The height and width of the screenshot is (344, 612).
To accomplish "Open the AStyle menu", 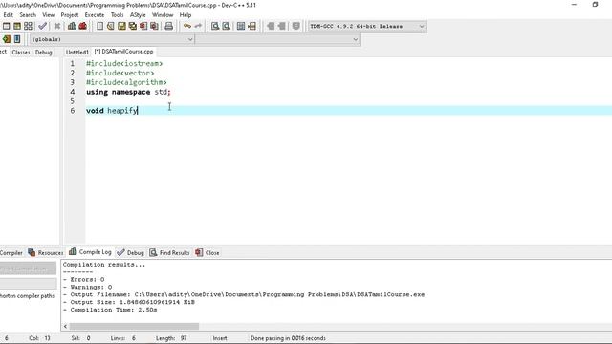I will pos(138,15).
